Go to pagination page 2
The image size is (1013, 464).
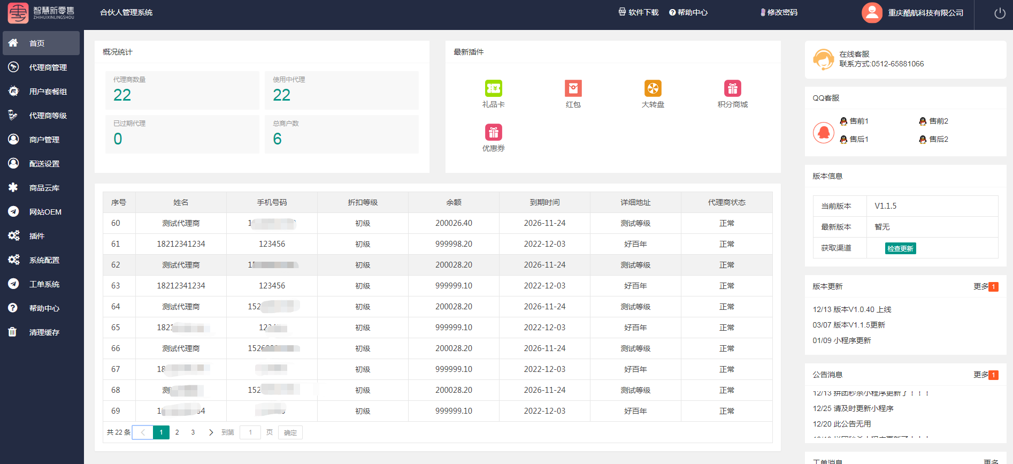click(x=177, y=432)
